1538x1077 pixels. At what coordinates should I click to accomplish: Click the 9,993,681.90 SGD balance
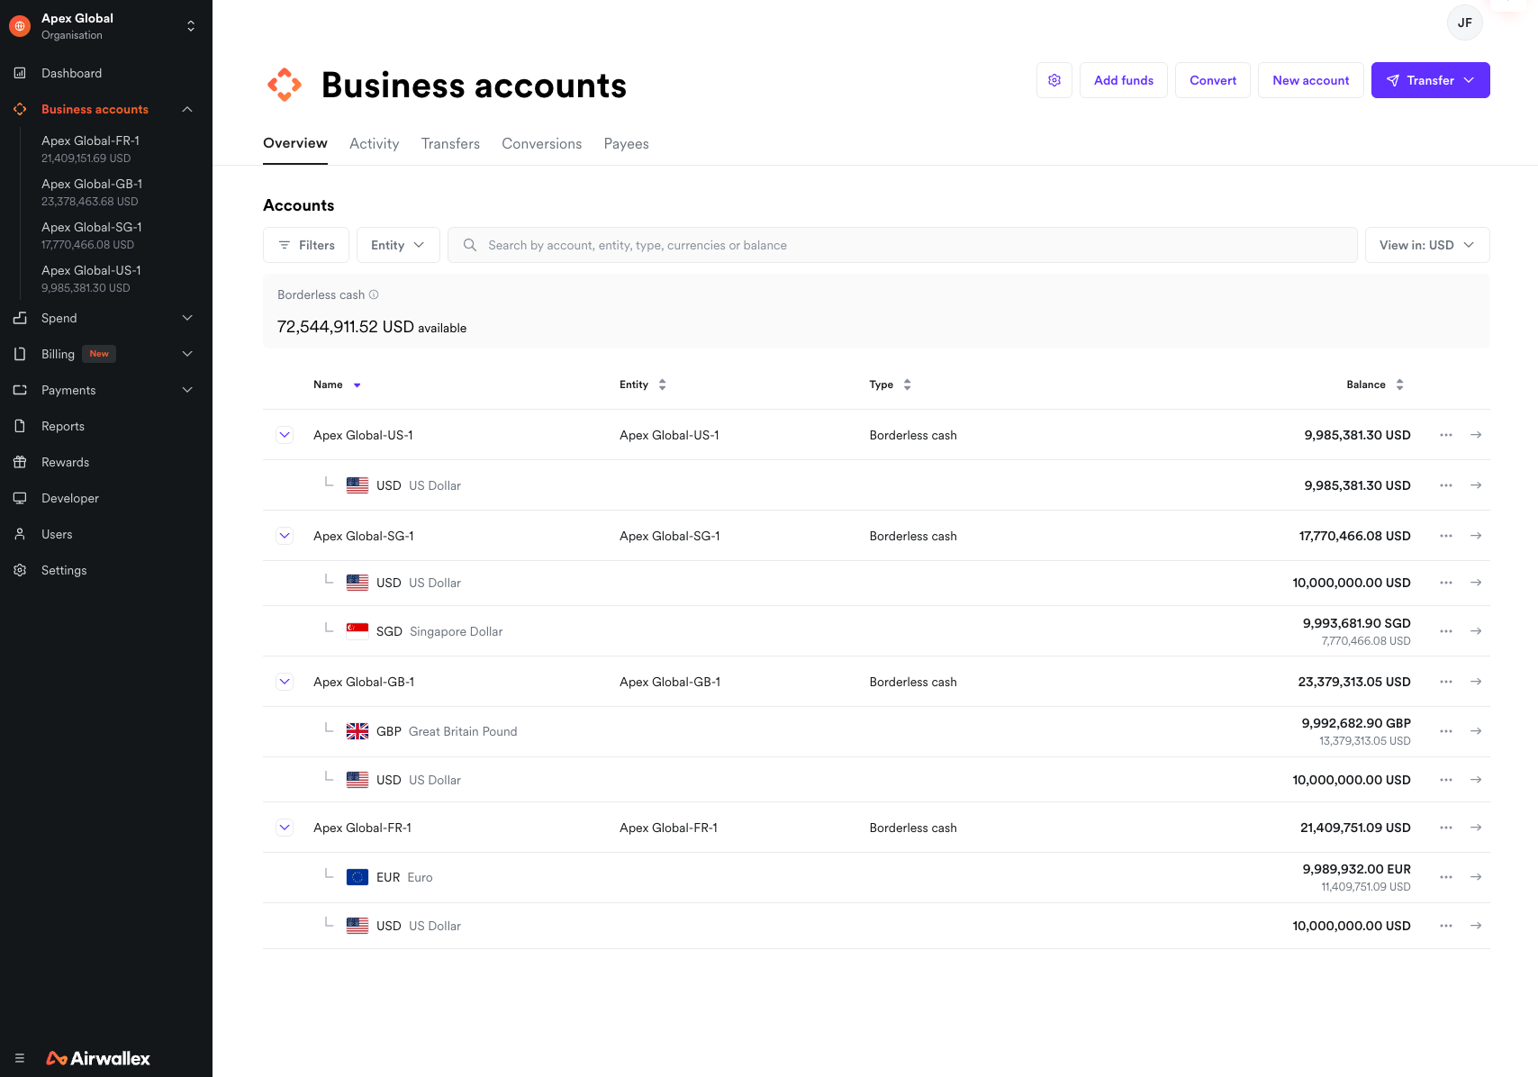point(1356,623)
